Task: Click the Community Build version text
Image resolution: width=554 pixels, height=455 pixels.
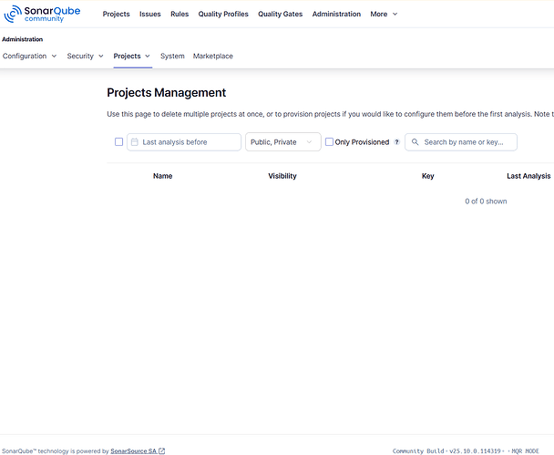Action: [x=446, y=450]
